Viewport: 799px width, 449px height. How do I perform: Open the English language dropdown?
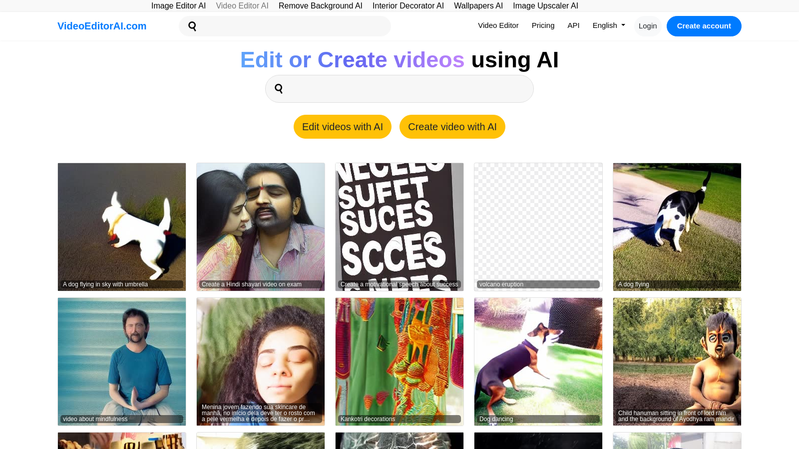609,25
